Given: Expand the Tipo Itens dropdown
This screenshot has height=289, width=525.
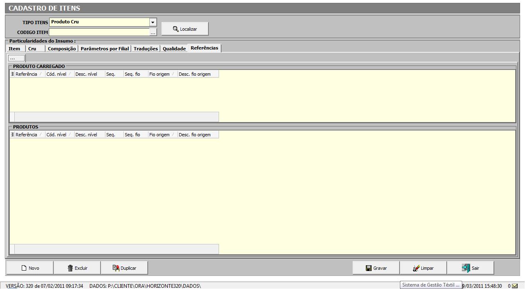Looking at the screenshot, I should click(153, 22).
